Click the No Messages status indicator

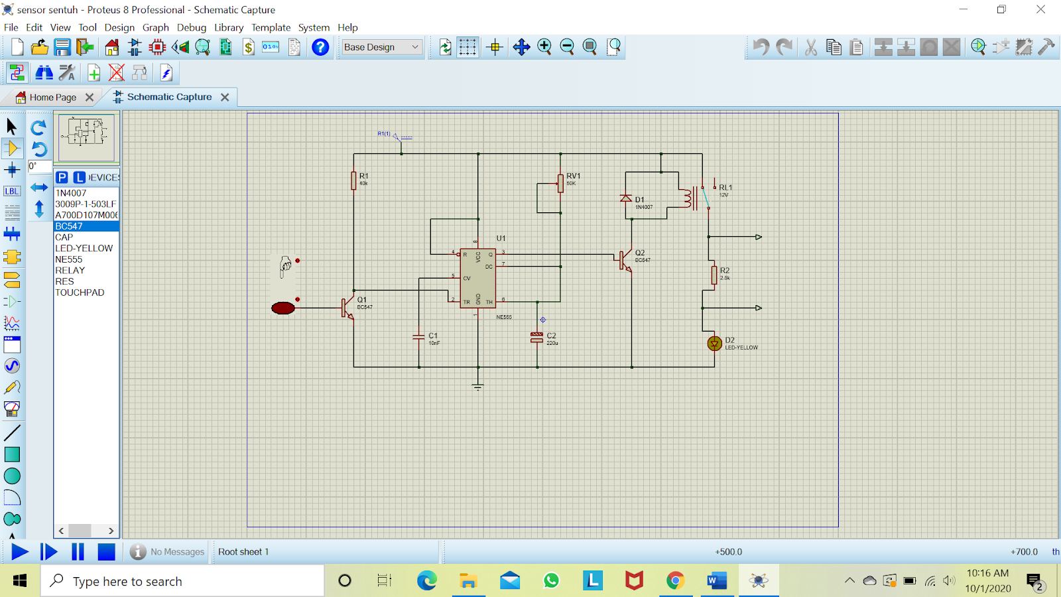tap(167, 552)
